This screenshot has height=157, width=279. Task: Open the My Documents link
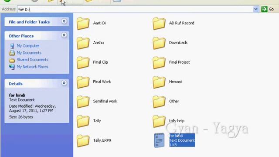click(x=29, y=53)
